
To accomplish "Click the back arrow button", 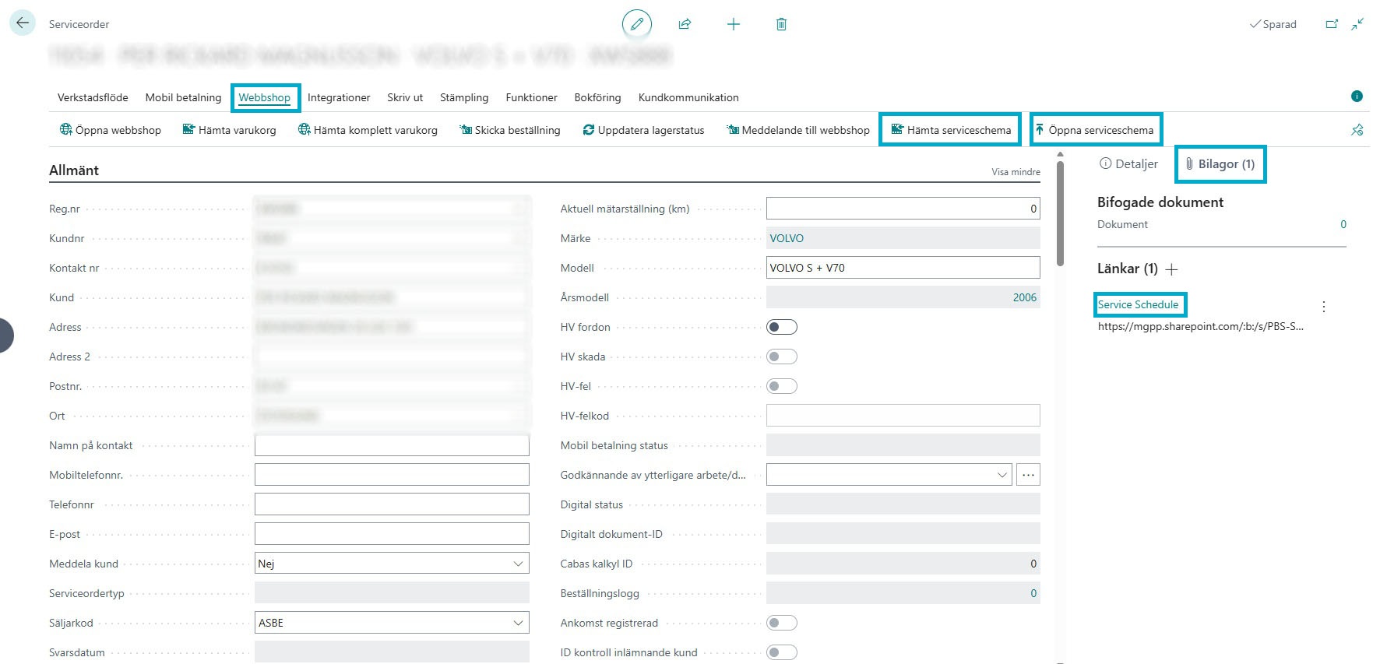I will pos(23,23).
